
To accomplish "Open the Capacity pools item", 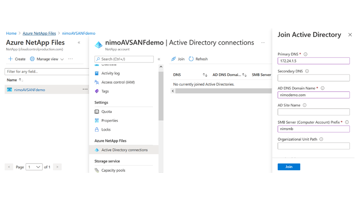I will (x=113, y=170).
